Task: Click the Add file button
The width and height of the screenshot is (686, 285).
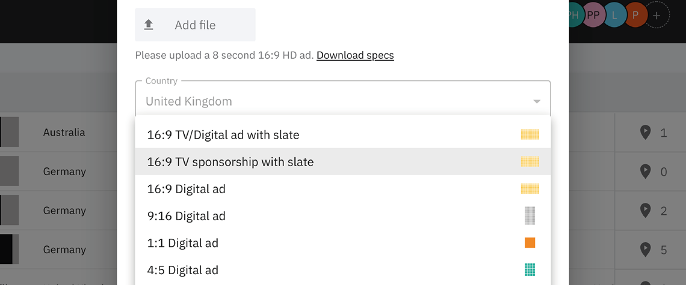Action: pos(195,25)
